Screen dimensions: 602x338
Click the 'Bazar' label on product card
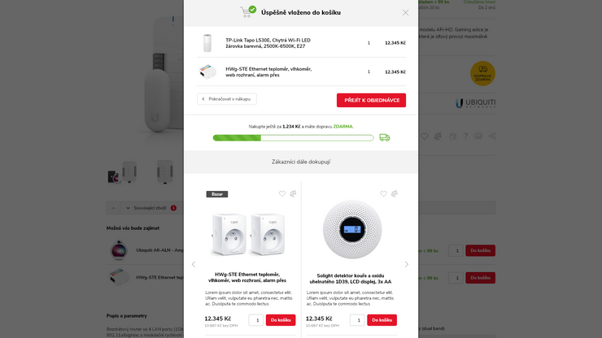pos(217,194)
